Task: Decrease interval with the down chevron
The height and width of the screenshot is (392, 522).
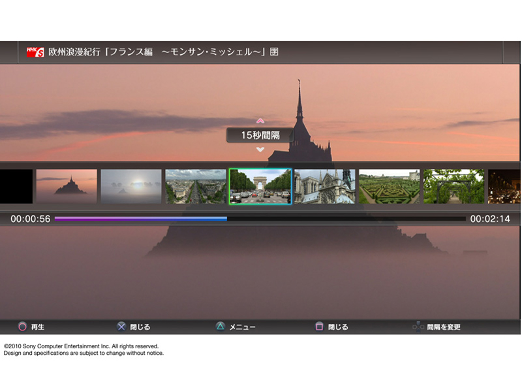Action: pyautogui.click(x=260, y=150)
